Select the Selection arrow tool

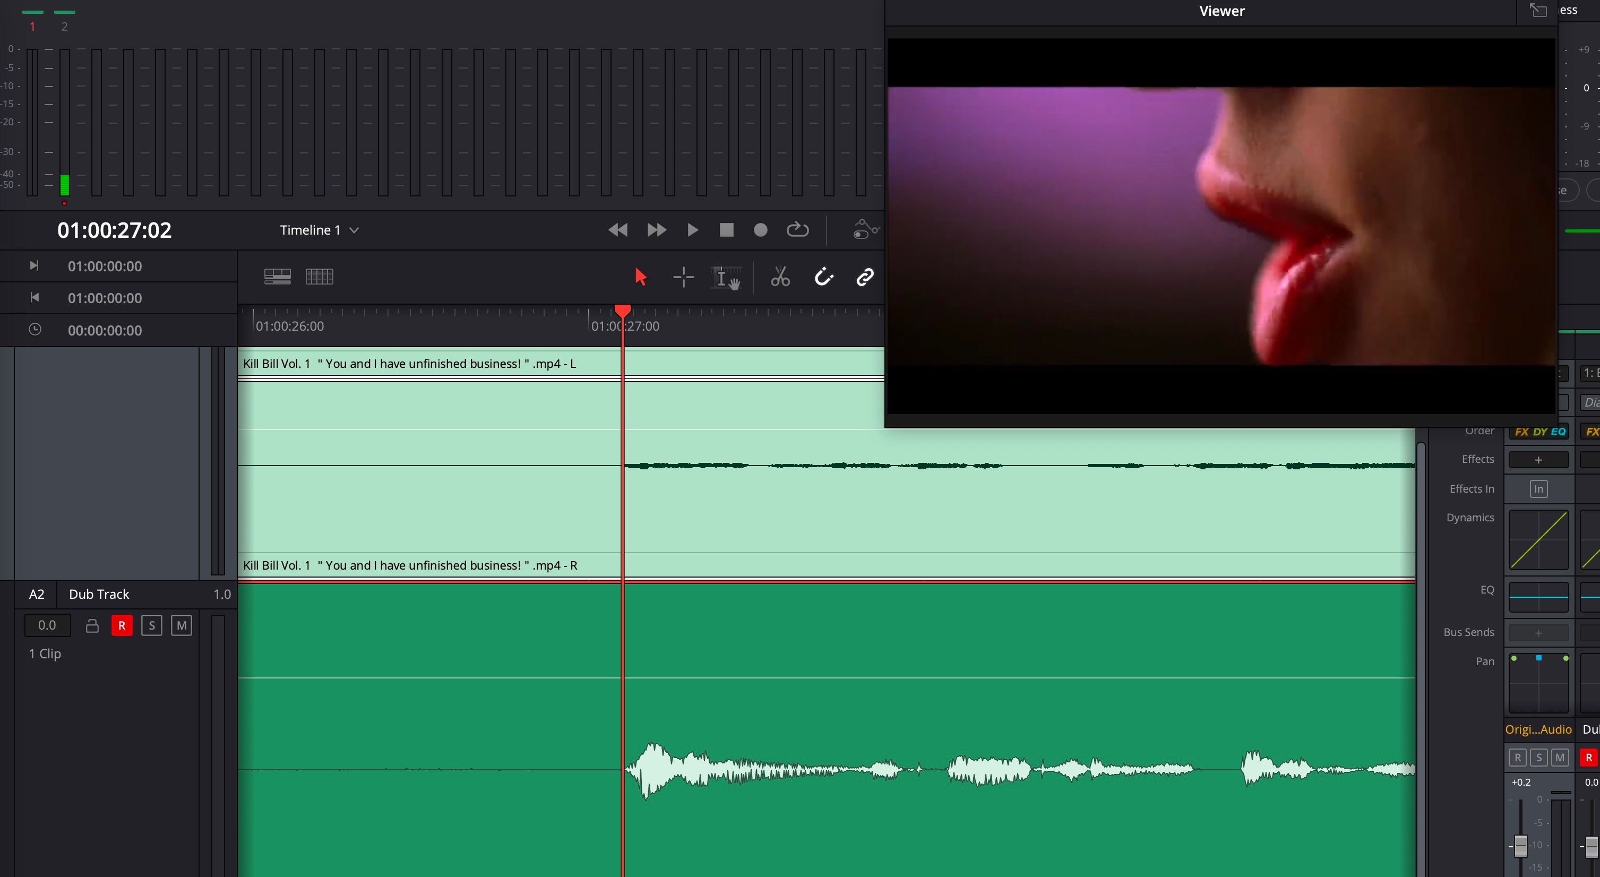(x=639, y=277)
